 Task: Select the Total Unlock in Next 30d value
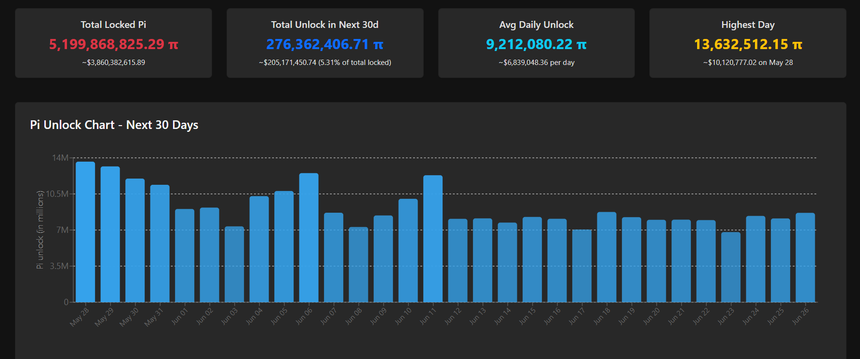point(324,44)
